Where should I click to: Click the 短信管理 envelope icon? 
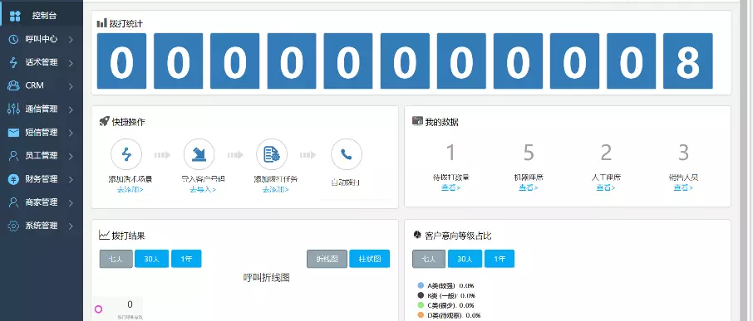click(14, 133)
